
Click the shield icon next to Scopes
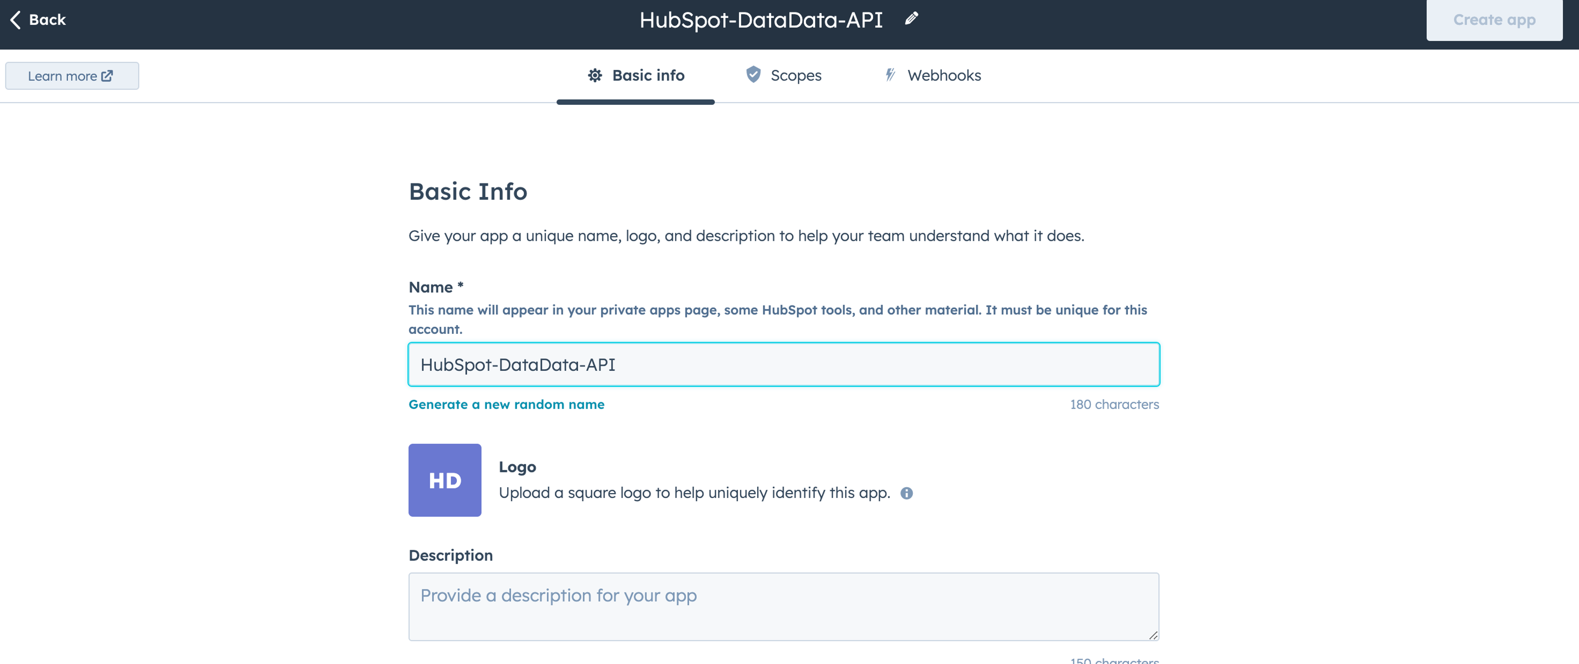pos(753,75)
